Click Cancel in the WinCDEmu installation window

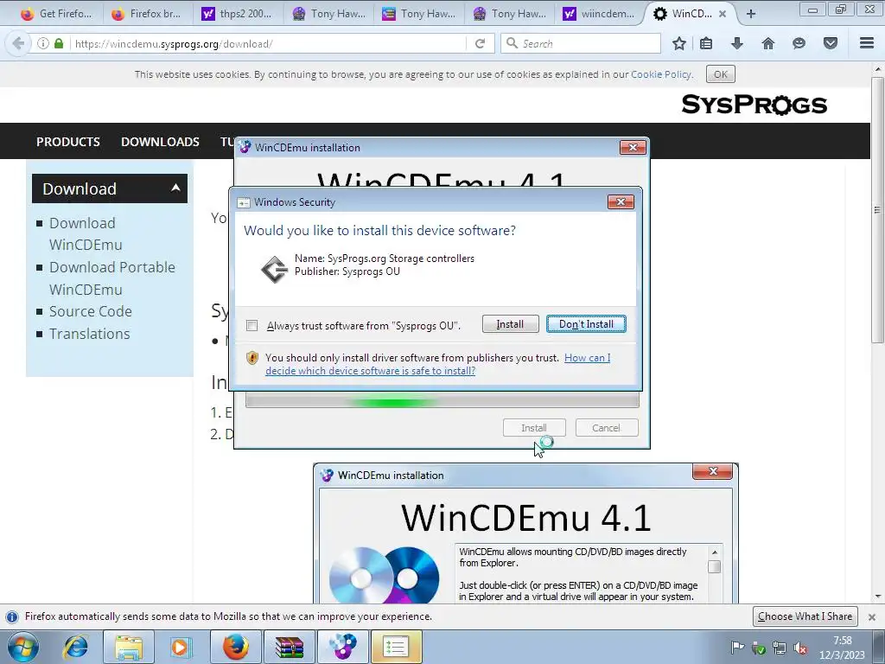606,428
